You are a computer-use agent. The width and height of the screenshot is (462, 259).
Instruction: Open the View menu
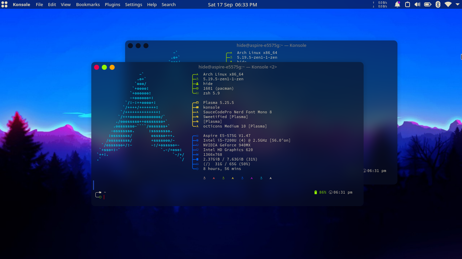pos(65,4)
